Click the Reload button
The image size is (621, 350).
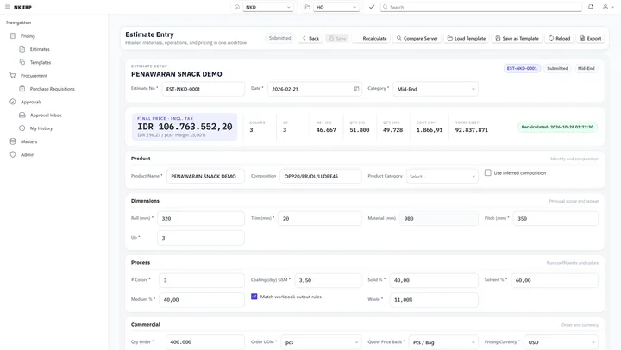pyautogui.click(x=559, y=39)
